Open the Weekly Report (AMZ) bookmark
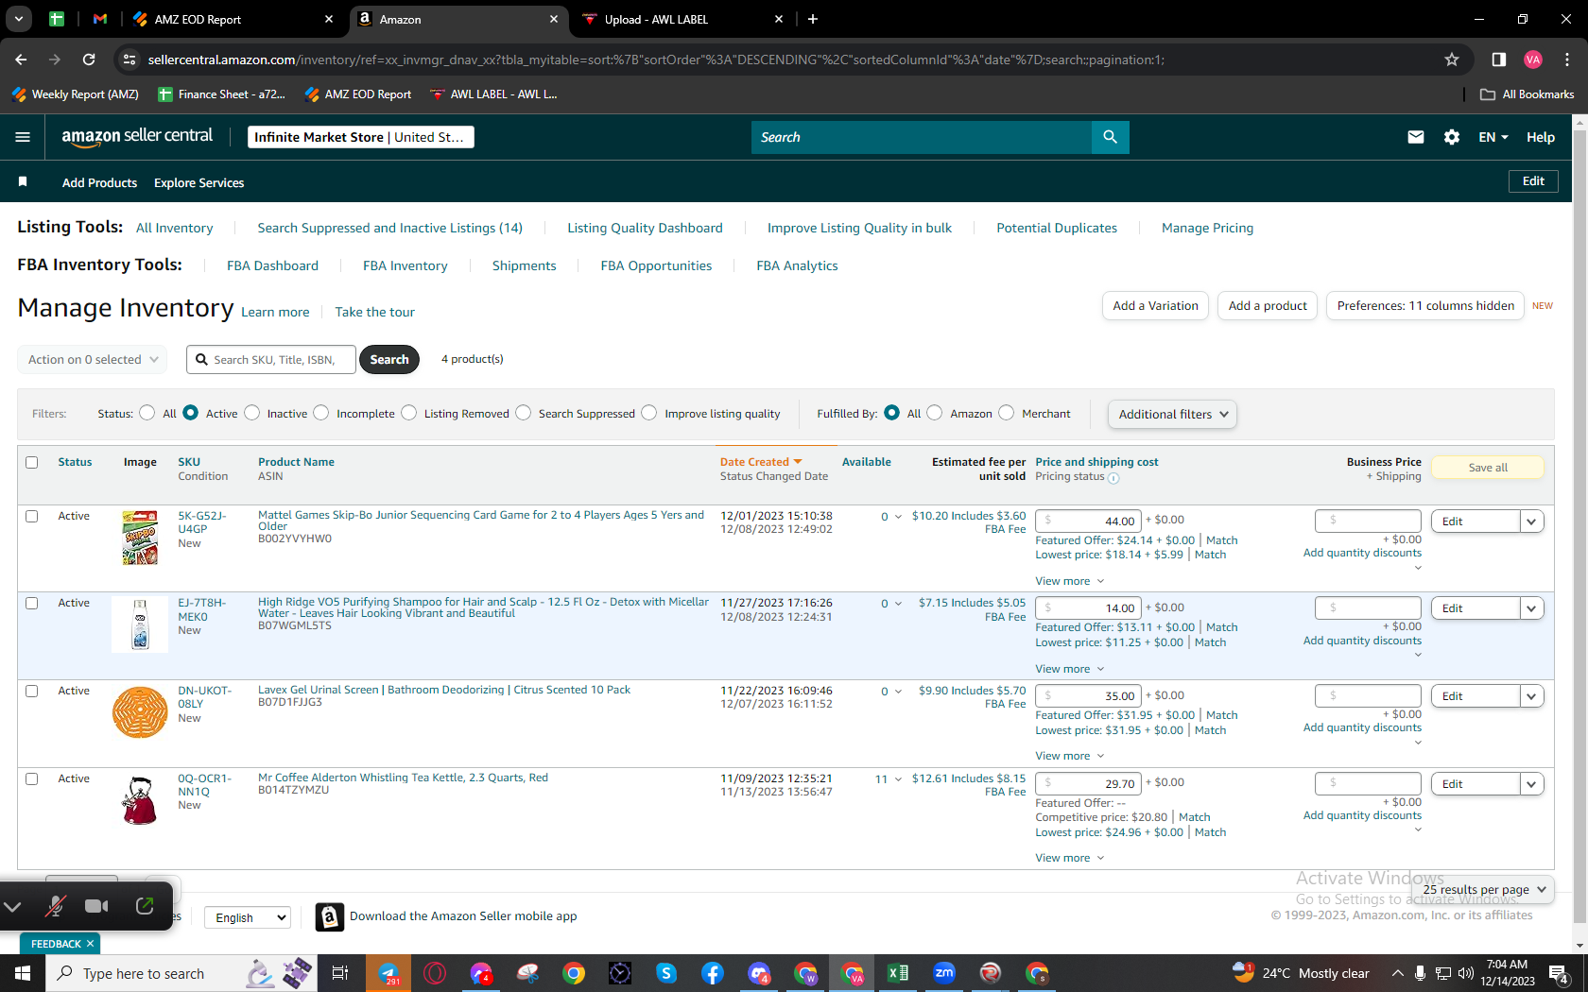Image resolution: width=1588 pixels, height=992 pixels. pos(76,94)
